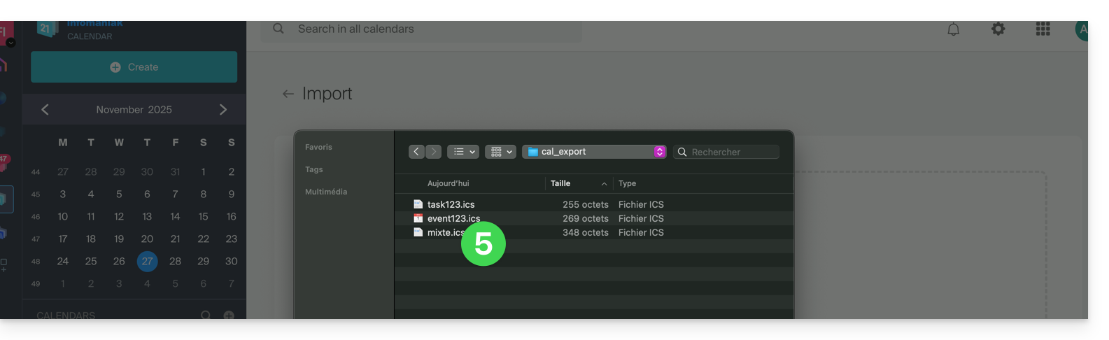Image resolution: width=1109 pixels, height=340 pixels.
Task: Click the user avatar in top right
Action: [x=1082, y=30]
